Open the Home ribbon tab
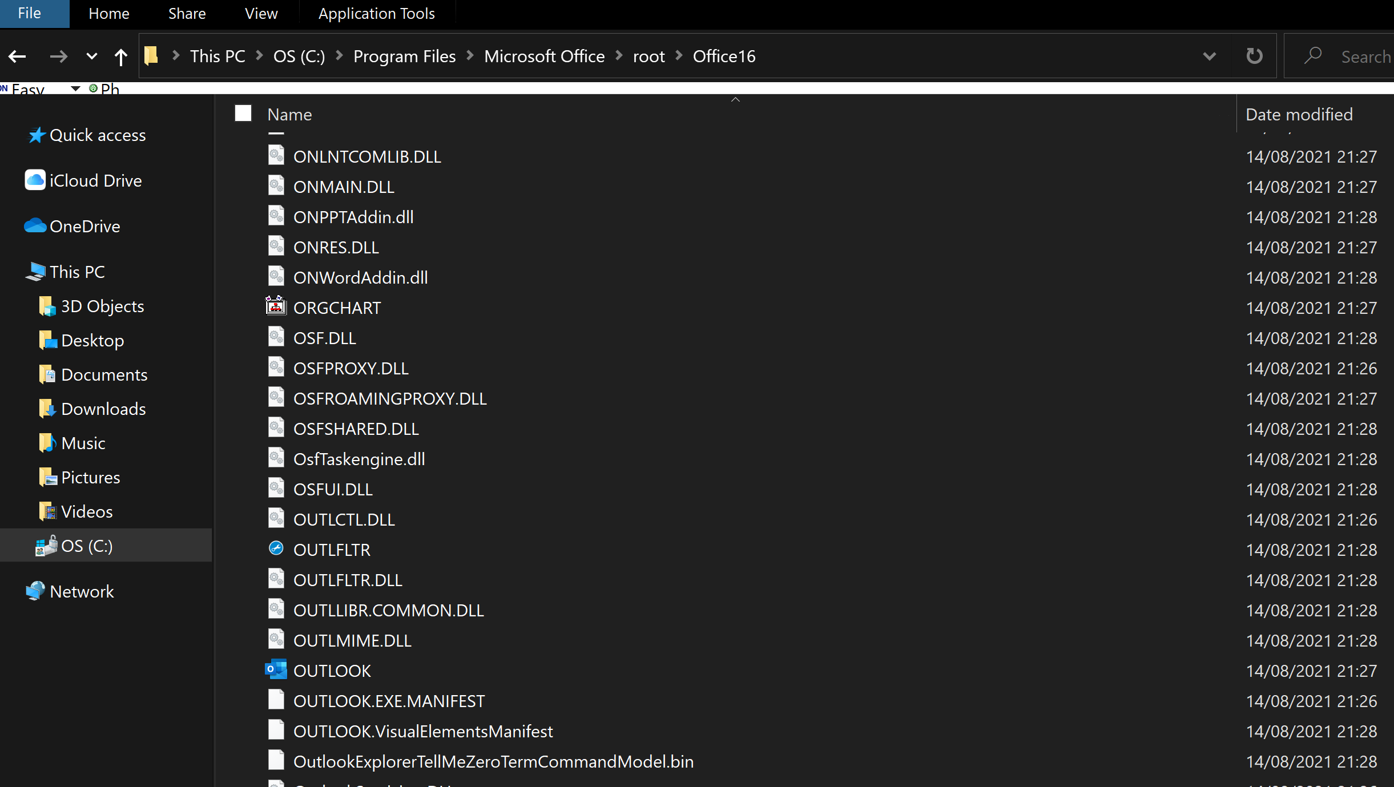This screenshot has height=787, width=1394. (109, 13)
